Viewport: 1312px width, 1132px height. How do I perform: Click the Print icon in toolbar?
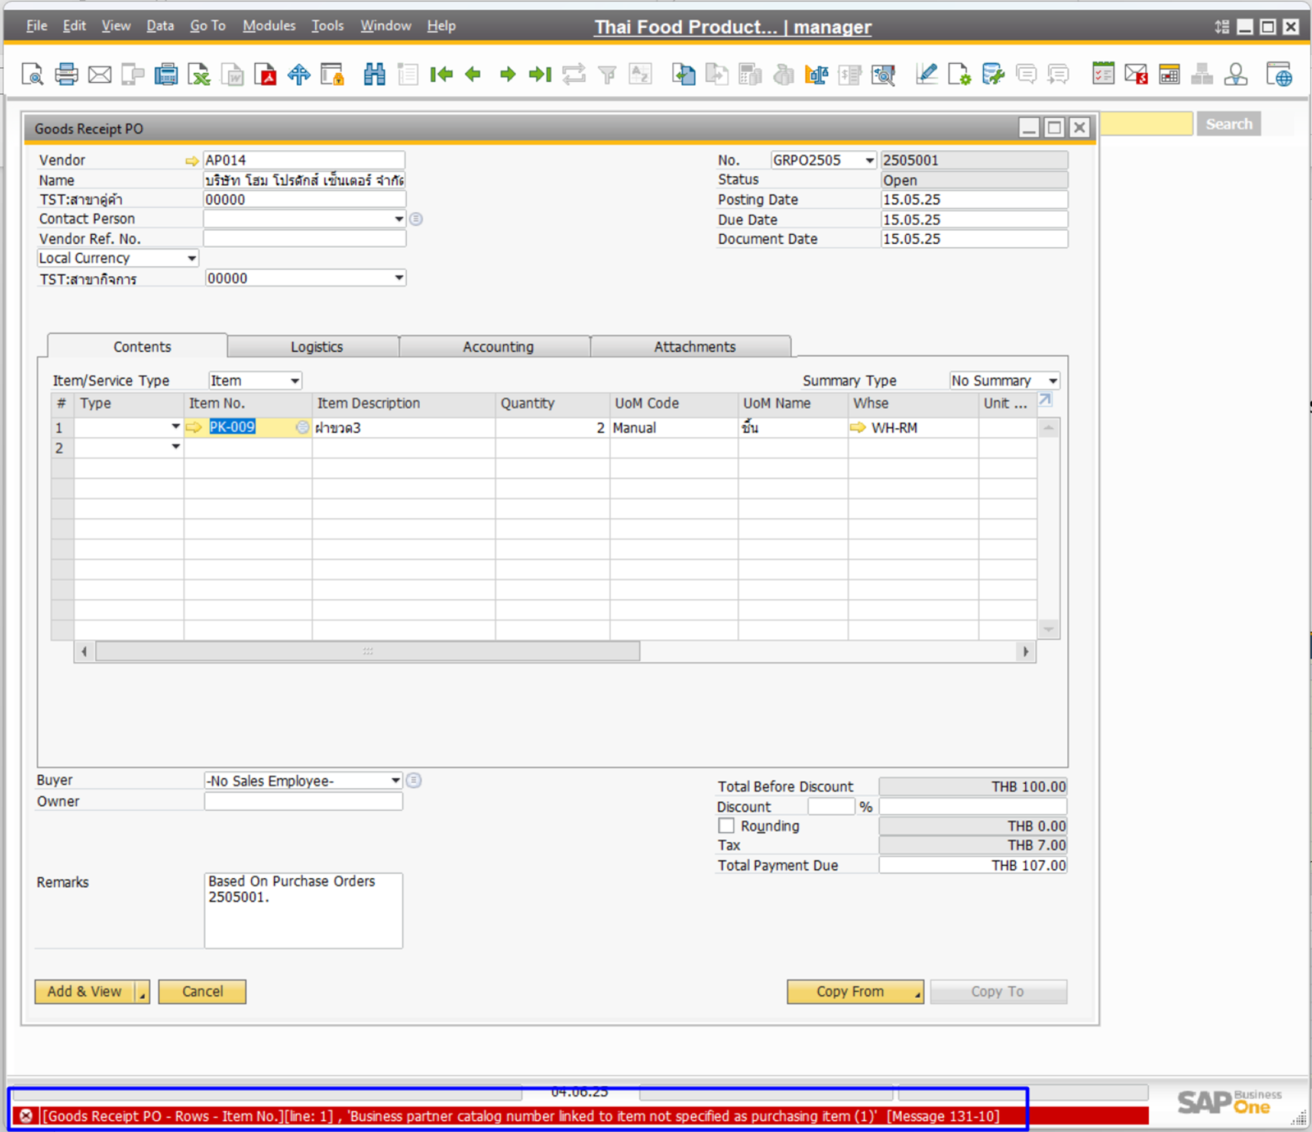pyautogui.click(x=66, y=75)
